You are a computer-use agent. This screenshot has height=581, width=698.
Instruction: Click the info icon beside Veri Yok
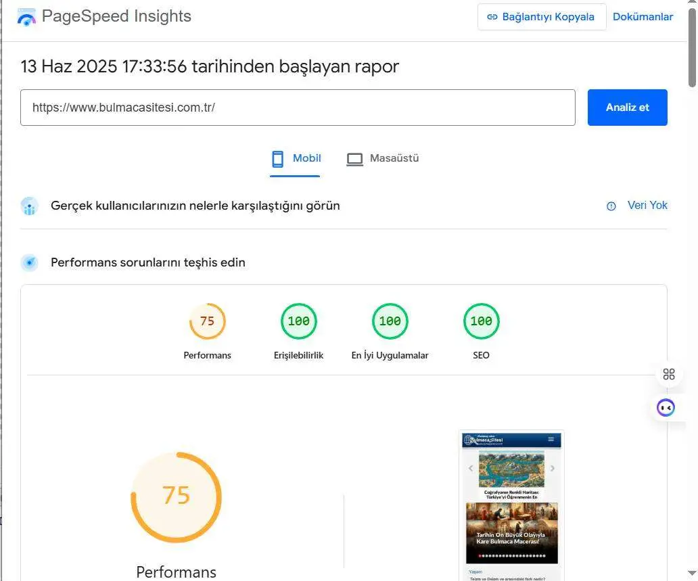(x=611, y=206)
